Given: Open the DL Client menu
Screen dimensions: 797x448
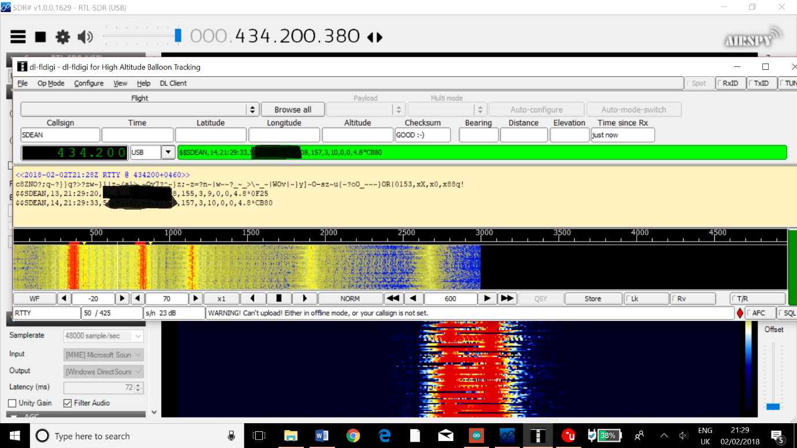Looking at the screenshot, I should click(x=173, y=83).
